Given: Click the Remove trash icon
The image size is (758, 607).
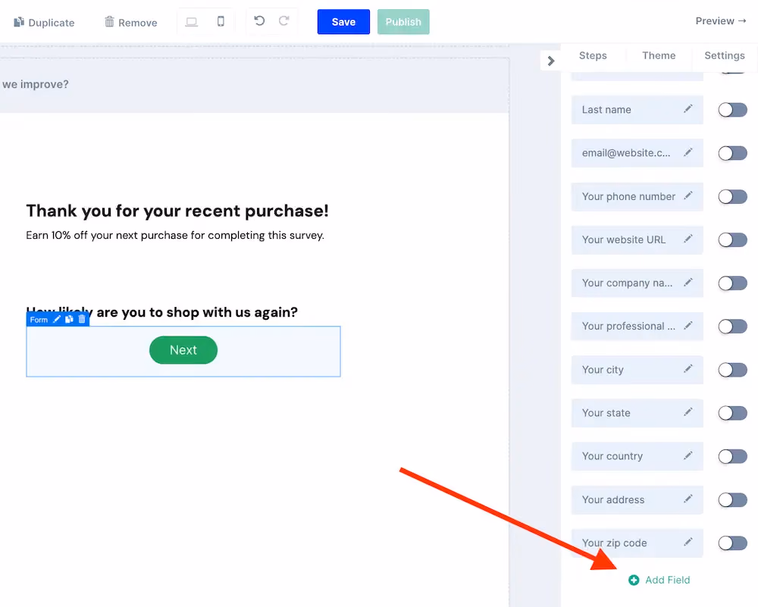Looking at the screenshot, I should point(110,22).
